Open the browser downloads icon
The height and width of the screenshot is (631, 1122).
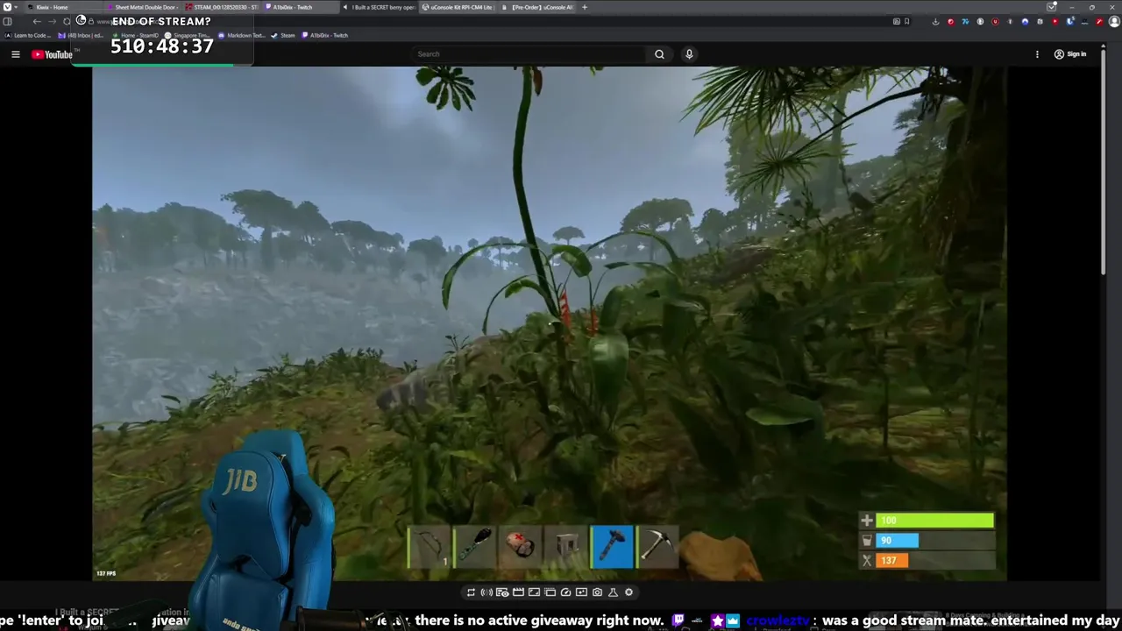pos(935,21)
